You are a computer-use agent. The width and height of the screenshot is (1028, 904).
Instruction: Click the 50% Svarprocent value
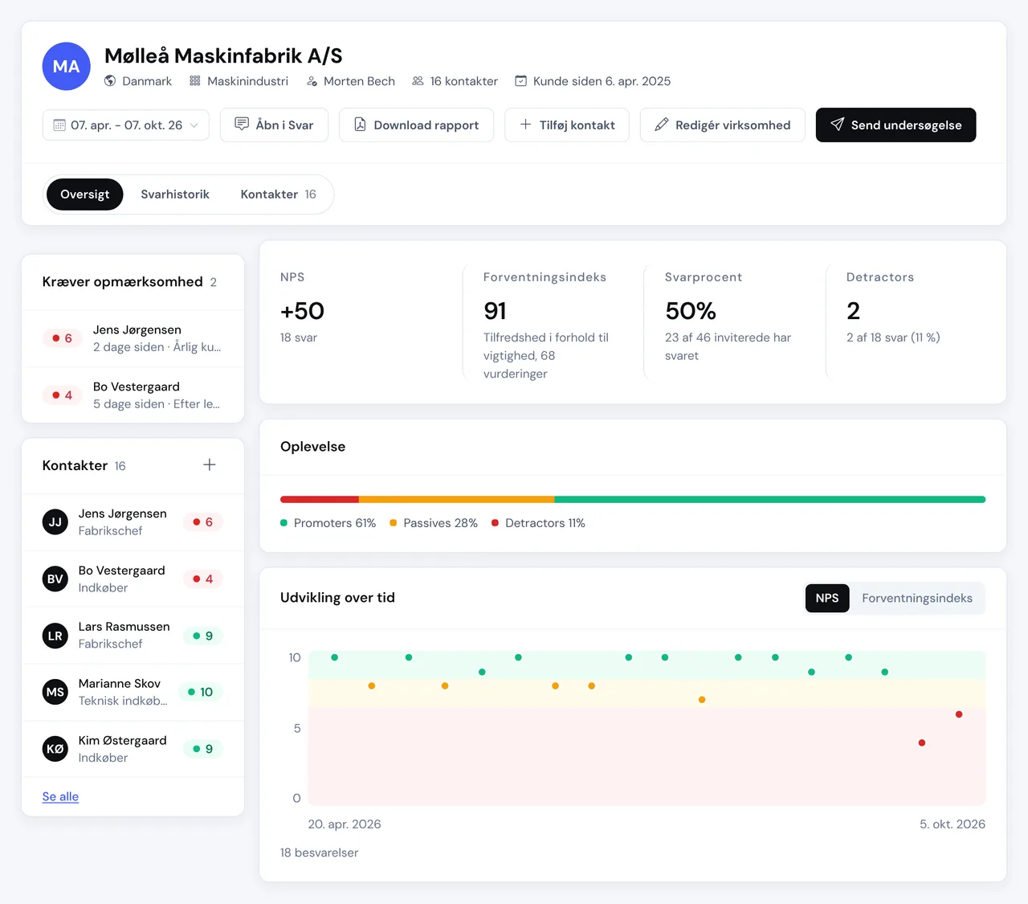pyautogui.click(x=691, y=311)
